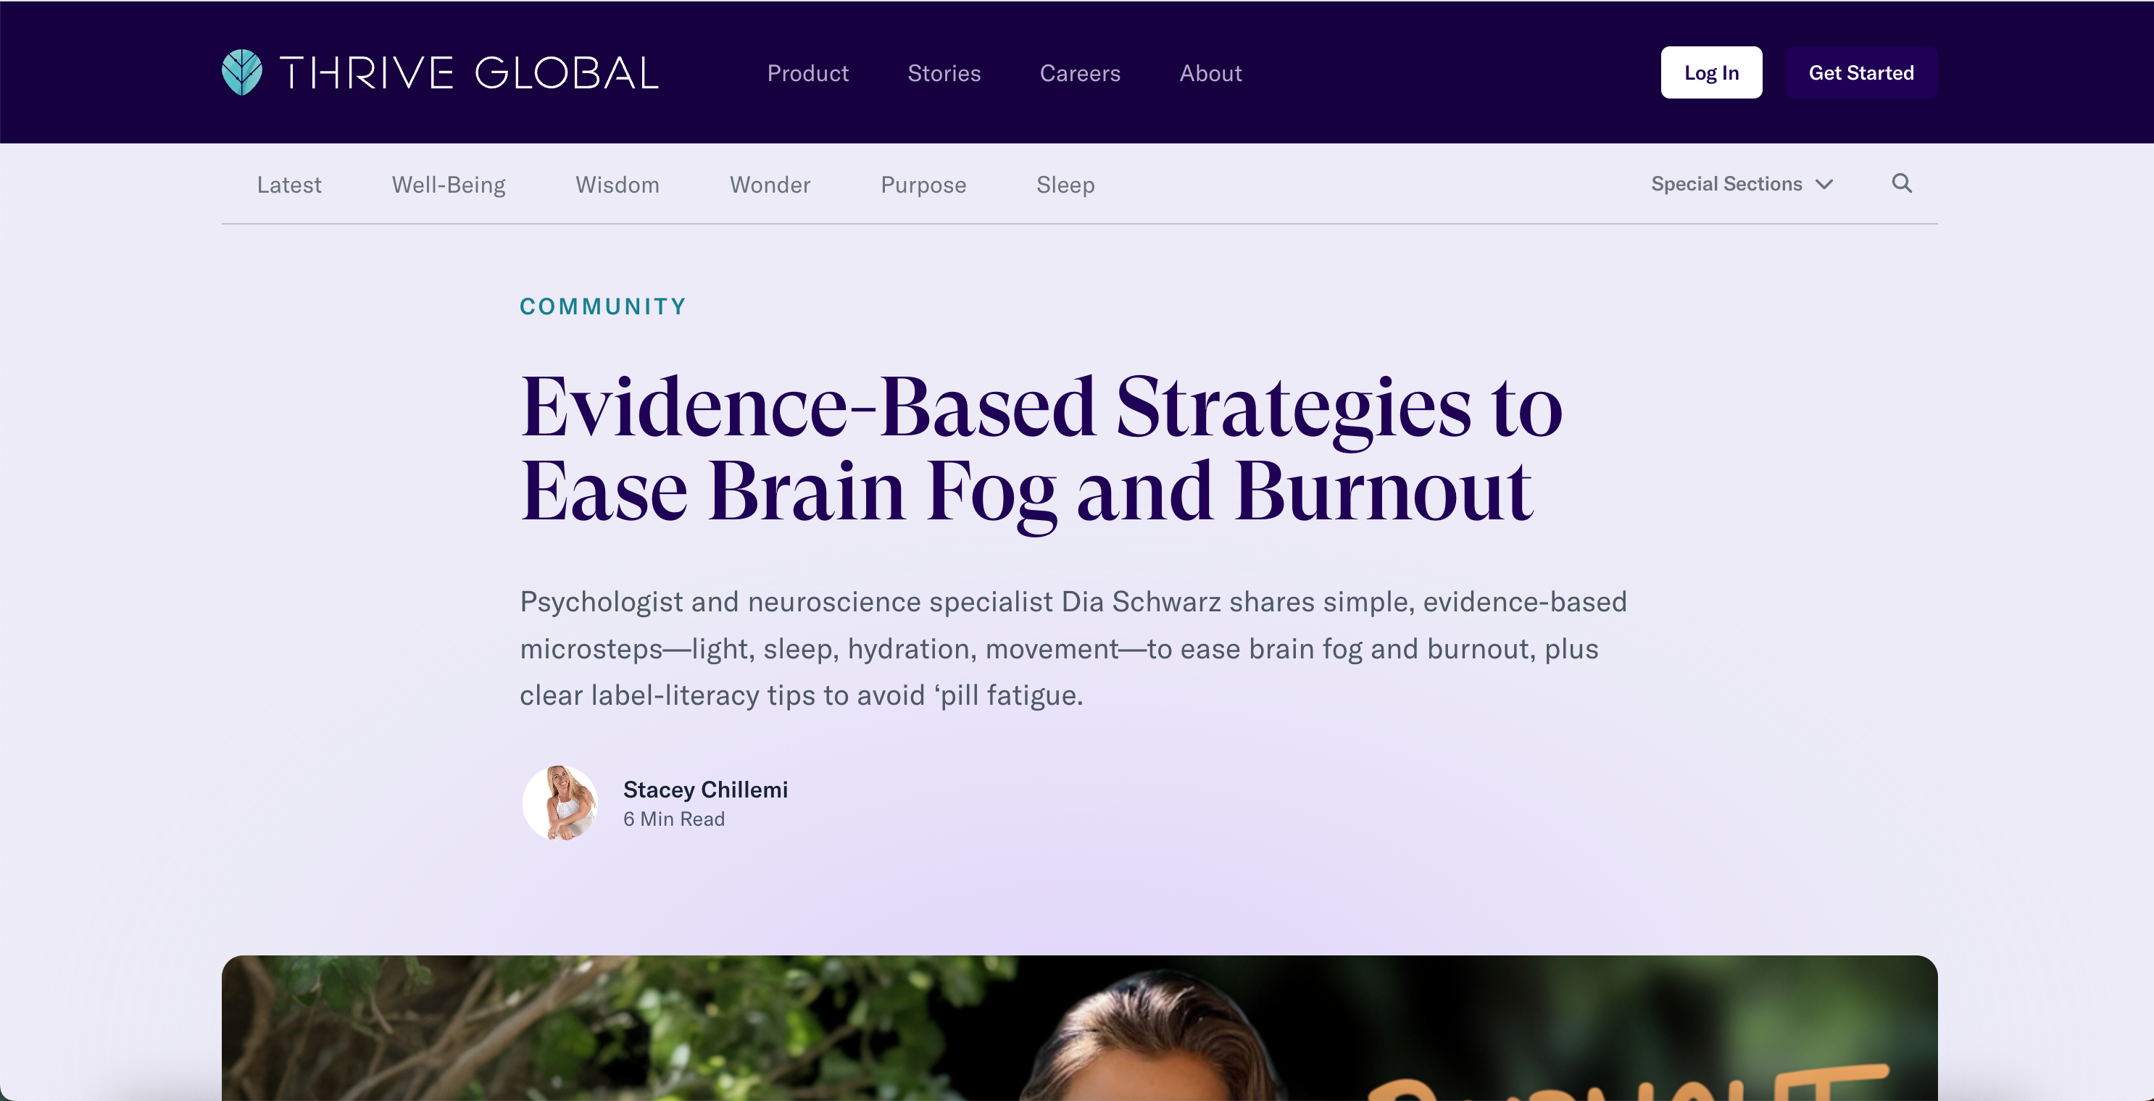This screenshot has width=2154, height=1101.
Task: Click the COMMUNITY section label
Action: coord(602,306)
